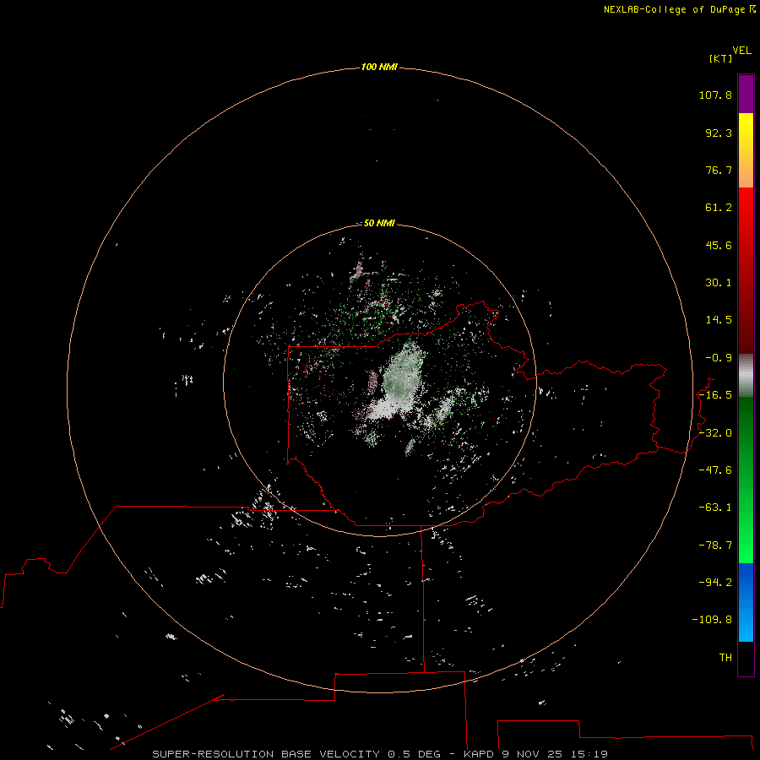The image size is (760, 760).
Task: Click the [KT] units label
Action: point(721,58)
